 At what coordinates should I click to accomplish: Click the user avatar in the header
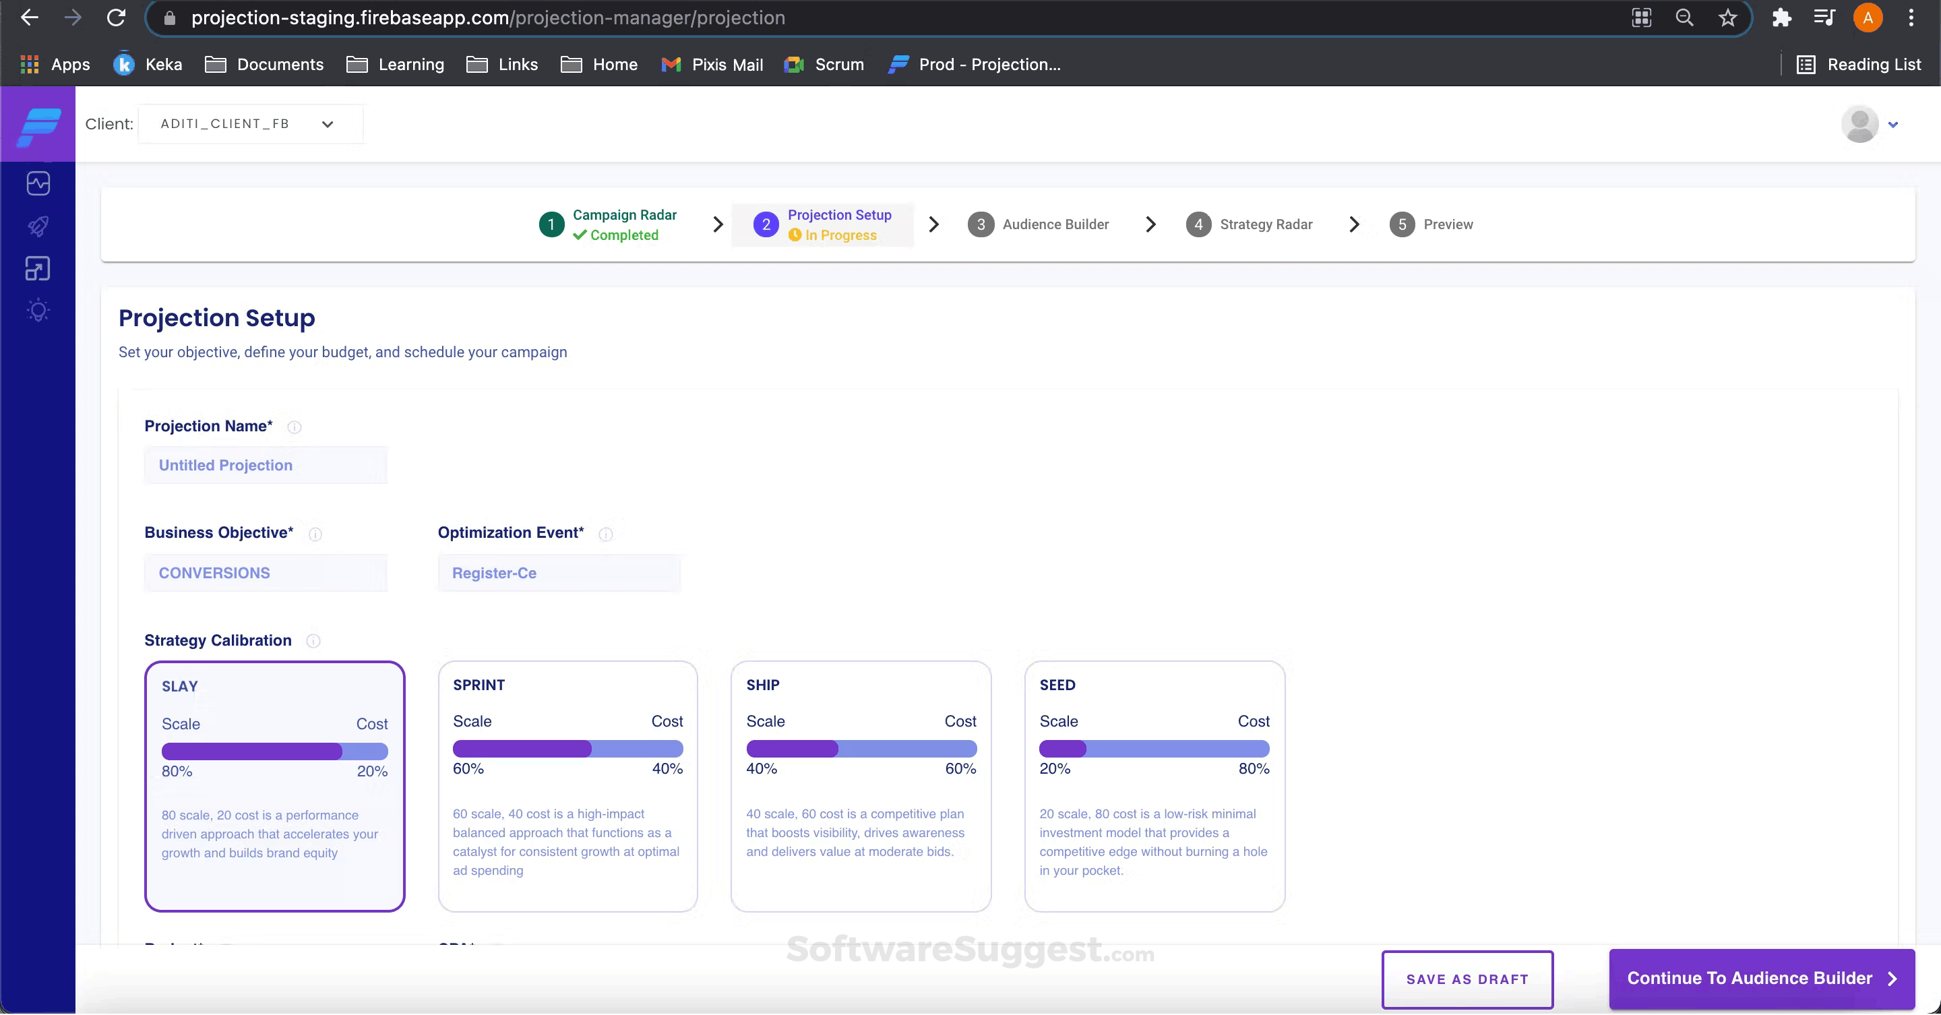(1859, 124)
